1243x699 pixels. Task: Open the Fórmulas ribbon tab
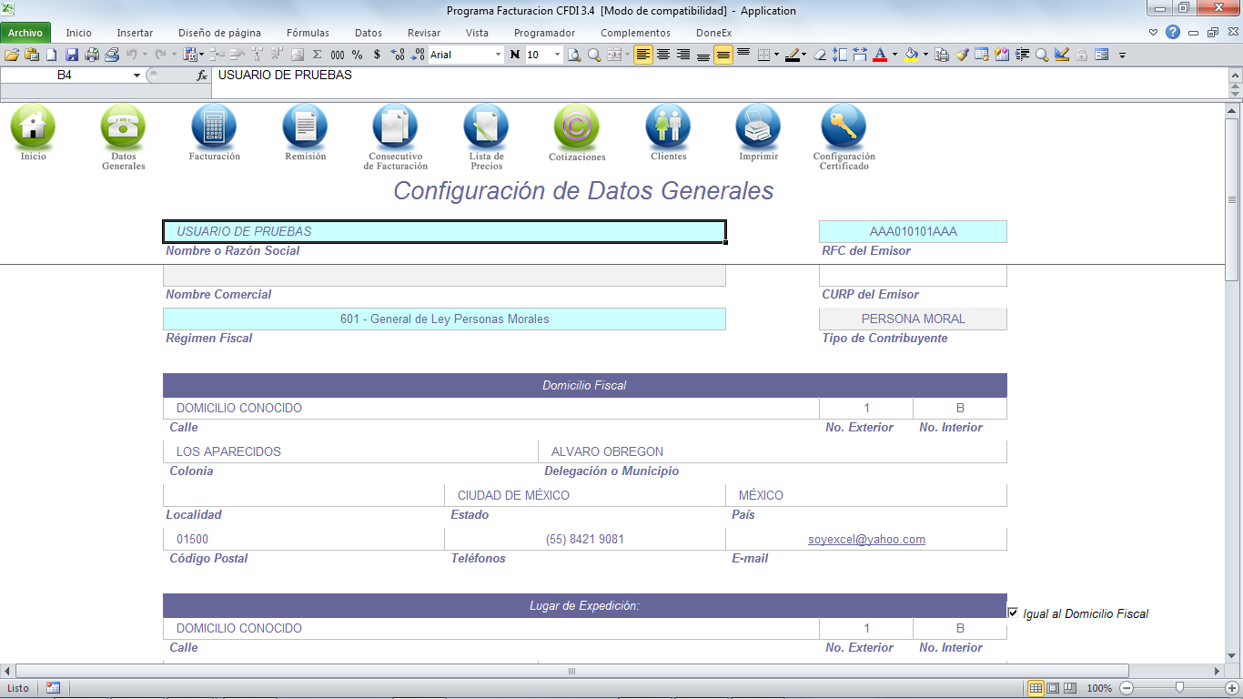click(308, 33)
